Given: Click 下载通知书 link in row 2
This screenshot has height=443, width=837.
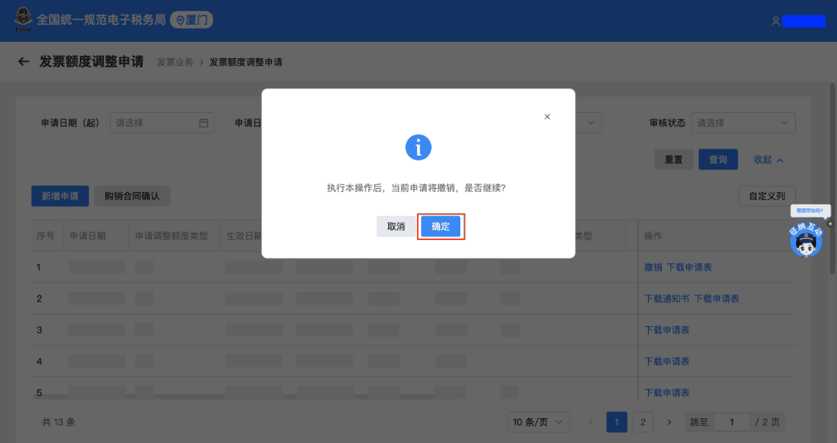Looking at the screenshot, I should pos(666,298).
